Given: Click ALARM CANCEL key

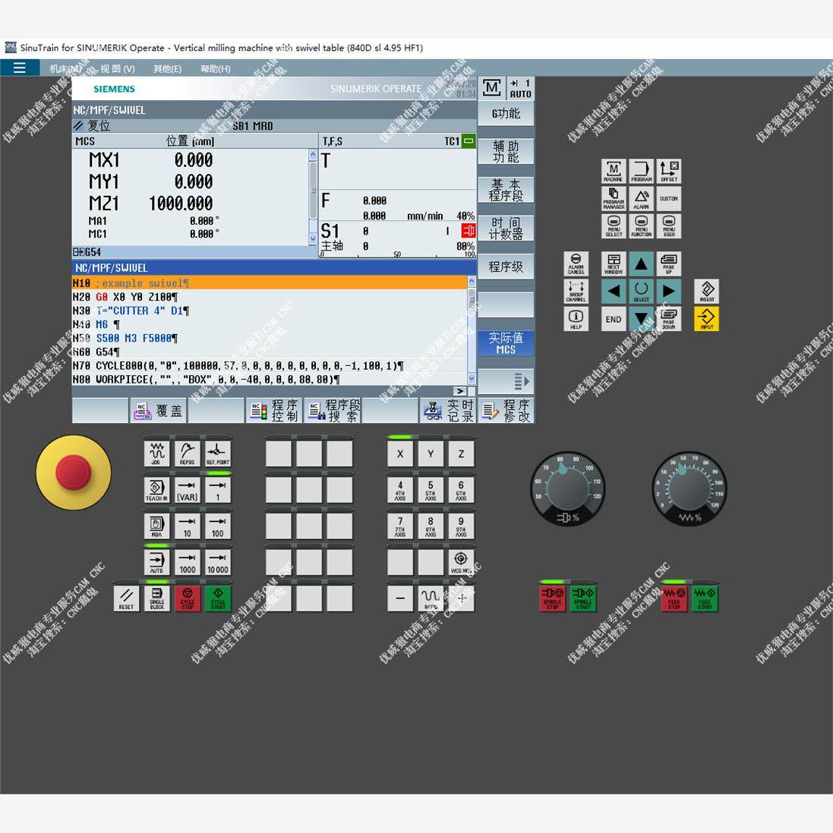Looking at the screenshot, I should 576,263.
